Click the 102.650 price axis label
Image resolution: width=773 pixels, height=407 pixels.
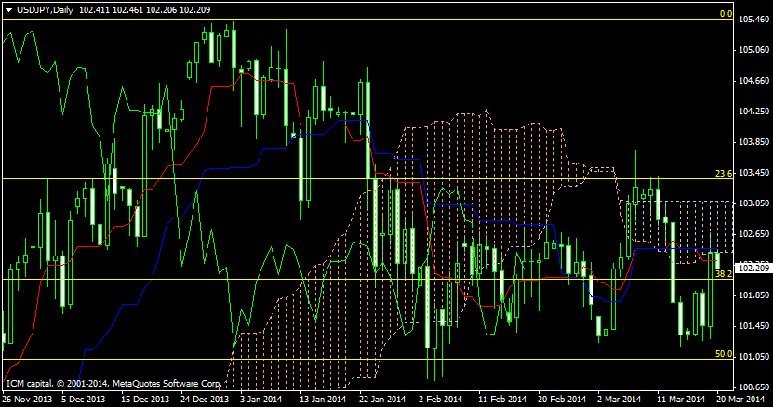pos(753,234)
